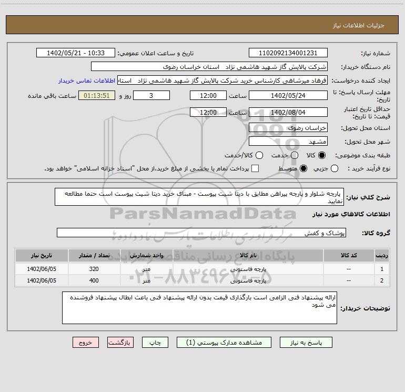The image size is (405, 392).
Task: Click the خروج exit button
Action: 86,343
